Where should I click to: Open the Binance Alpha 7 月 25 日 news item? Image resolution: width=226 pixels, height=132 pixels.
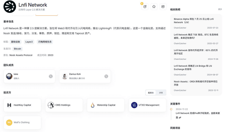(194, 21)
